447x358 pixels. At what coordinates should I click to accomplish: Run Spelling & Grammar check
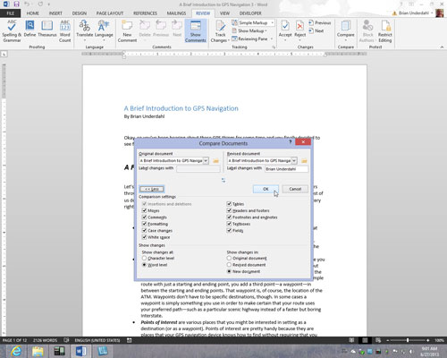pyautogui.click(x=12, y=31)
